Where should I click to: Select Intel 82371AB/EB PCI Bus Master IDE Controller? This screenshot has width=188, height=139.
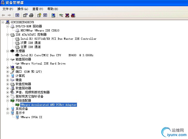[58, 39]
